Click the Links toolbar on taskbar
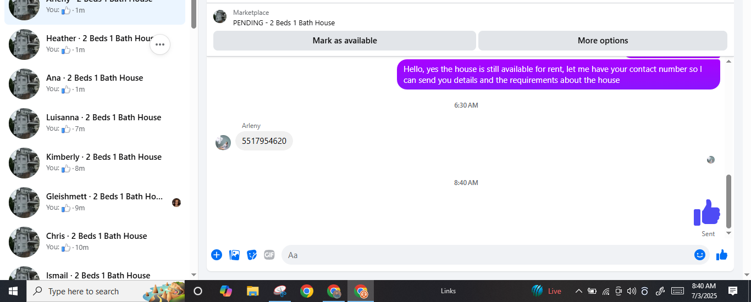The height and width of the screenshot is (302, 751). [x=448, y=291]
